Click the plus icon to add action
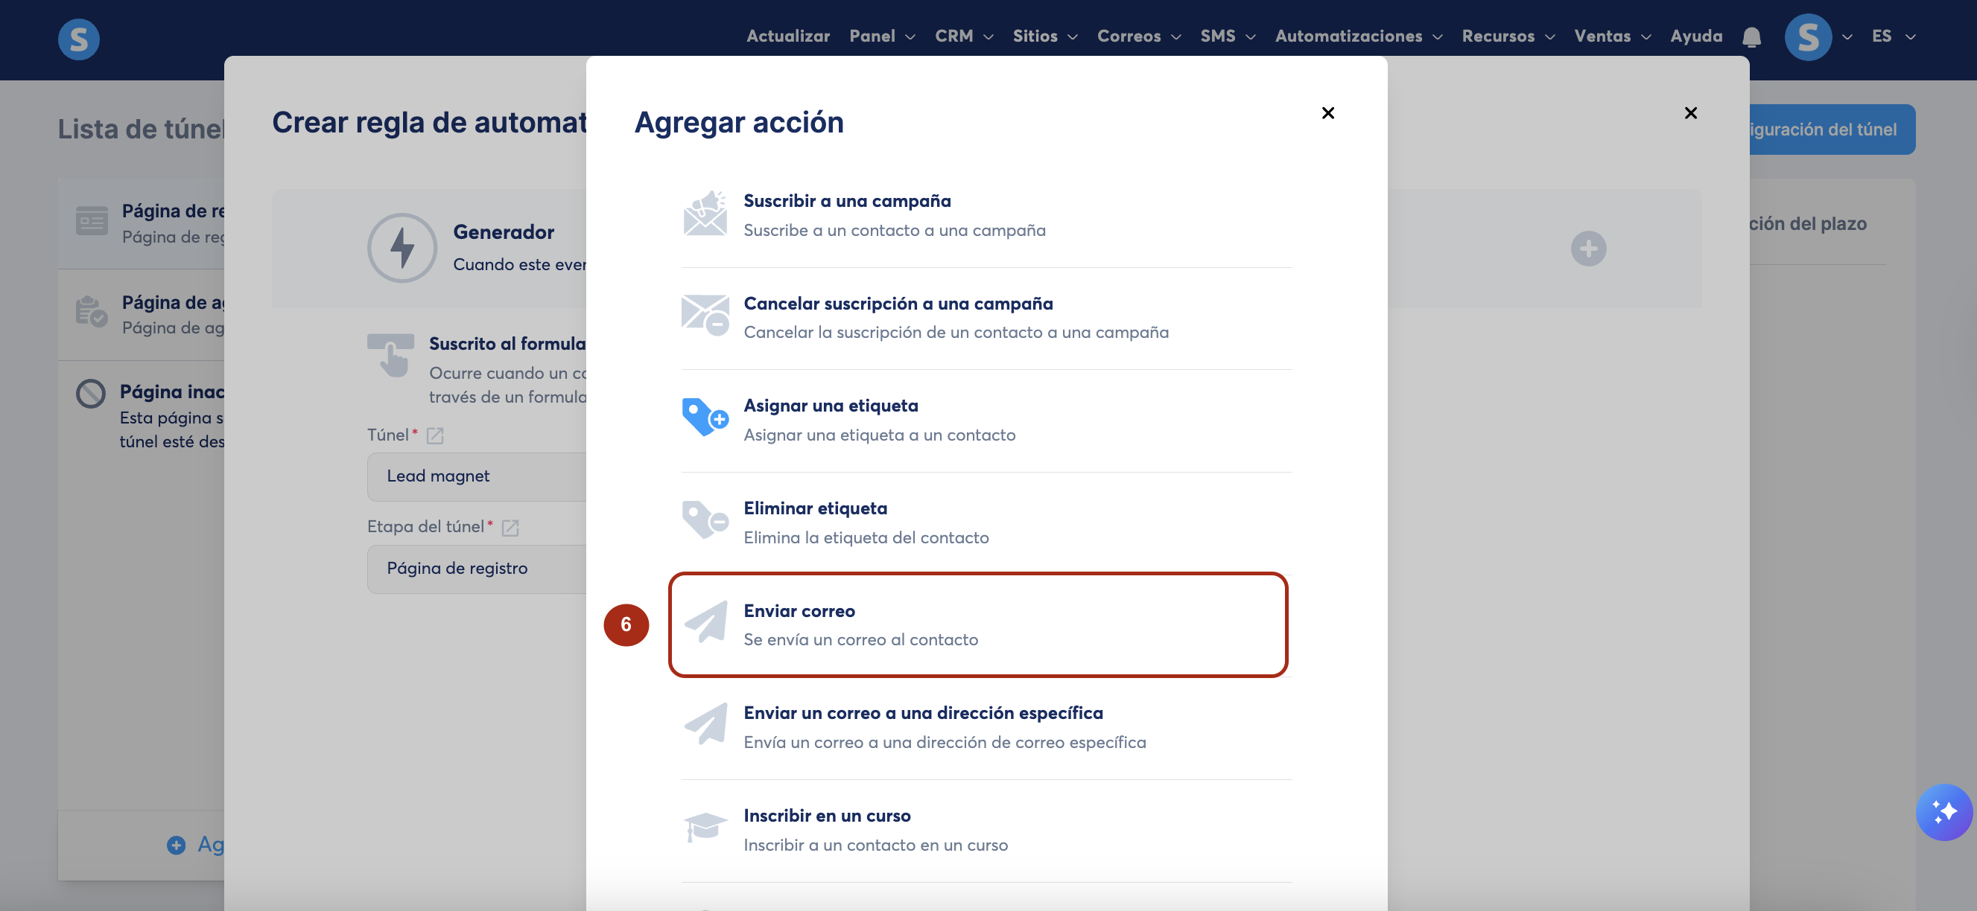1977x911 pixels. click(1588, 249)
